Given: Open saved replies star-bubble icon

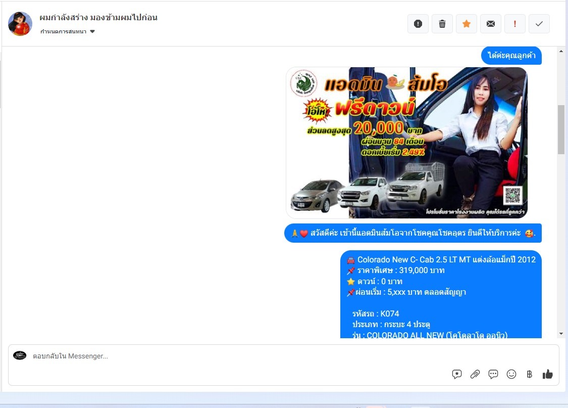Looking at the screenshot, I should coord(457,374).
